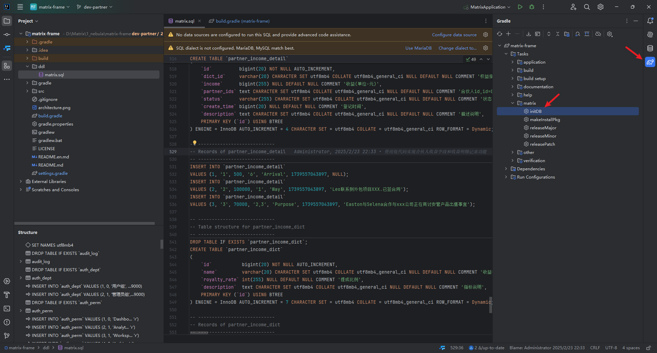Click the Download Sources icon in Gradle toolbar
The height and width of the screenshot is (353, 657).
[x=529, y=34]
